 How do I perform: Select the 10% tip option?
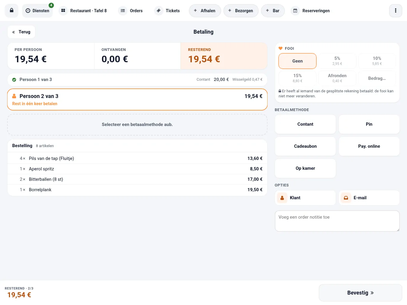tap(377, 61)
